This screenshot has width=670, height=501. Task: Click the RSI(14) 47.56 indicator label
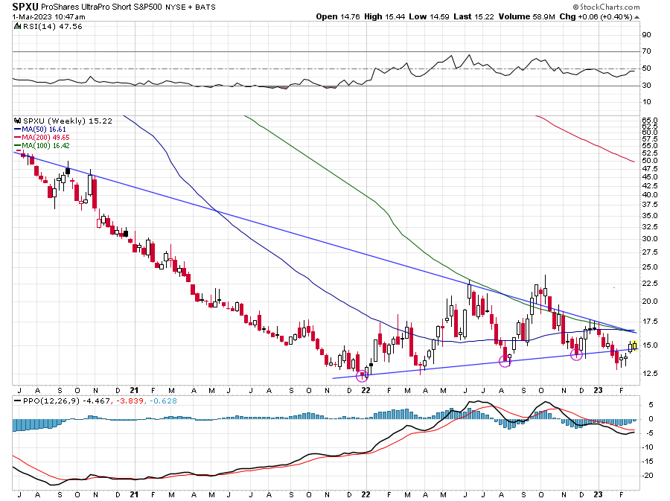click(52, 27)
